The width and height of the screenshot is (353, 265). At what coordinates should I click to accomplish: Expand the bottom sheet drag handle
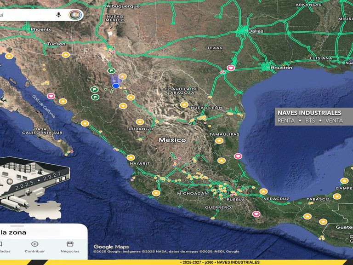click(x=17, y=226)
